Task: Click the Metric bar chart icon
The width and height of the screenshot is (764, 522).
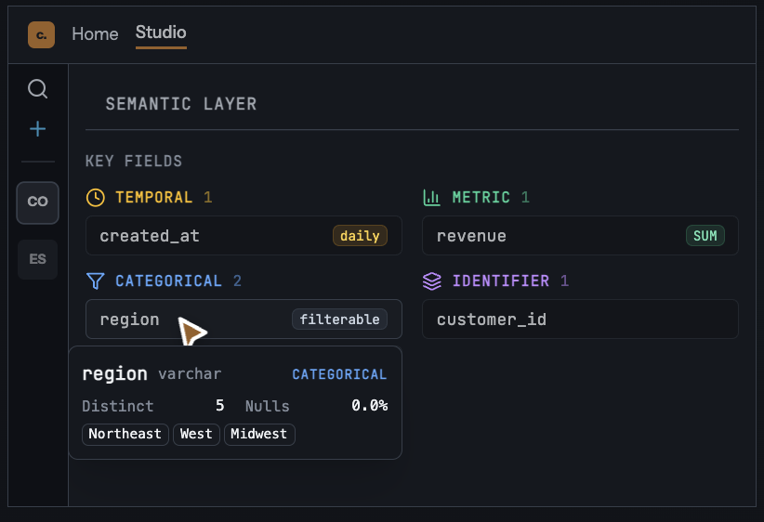Action: (431, 197)
